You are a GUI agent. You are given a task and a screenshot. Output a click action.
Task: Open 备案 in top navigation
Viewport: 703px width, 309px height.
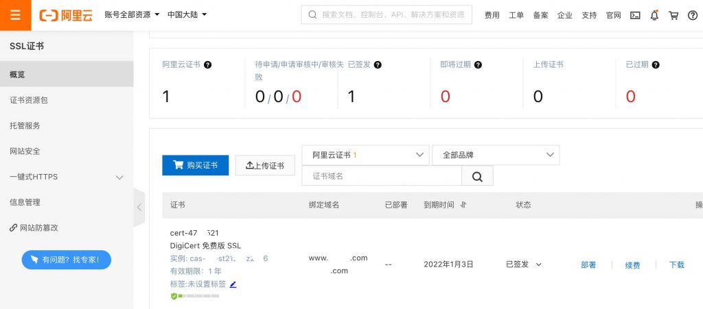click(540, 15)
